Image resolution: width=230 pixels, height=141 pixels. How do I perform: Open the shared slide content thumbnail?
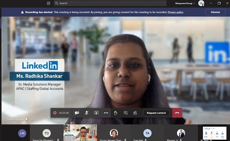tap(215, 133)
